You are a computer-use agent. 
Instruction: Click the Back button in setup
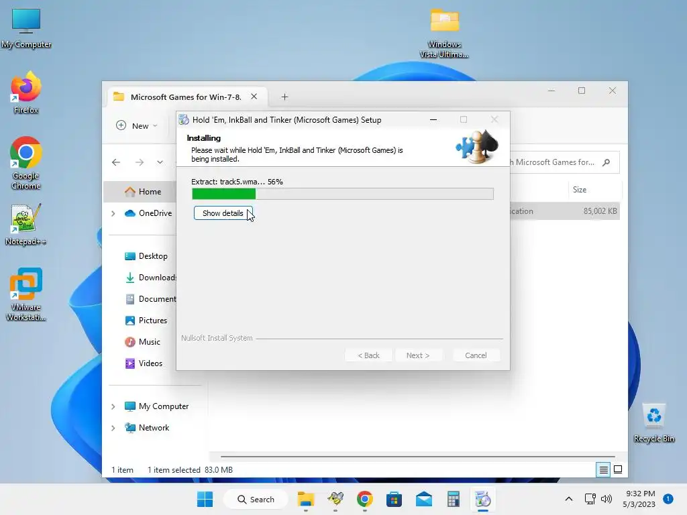pos(368,355)
